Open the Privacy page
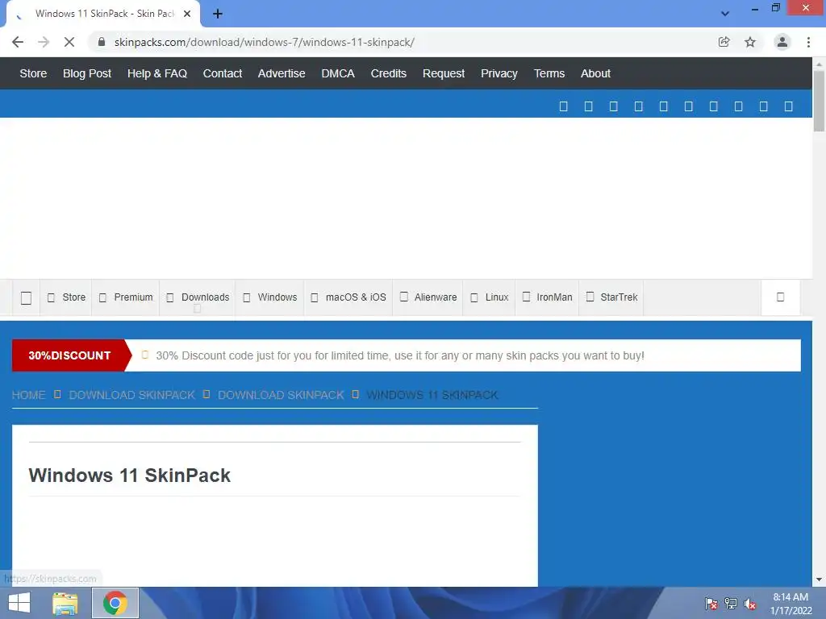This screenshot has height=619, width=826. (x=499, y=73)
